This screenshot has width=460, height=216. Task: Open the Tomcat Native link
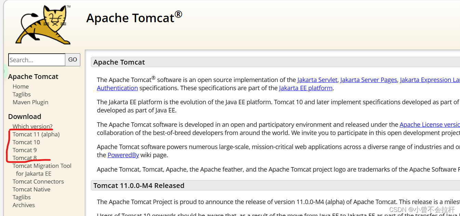coord(31,189)
